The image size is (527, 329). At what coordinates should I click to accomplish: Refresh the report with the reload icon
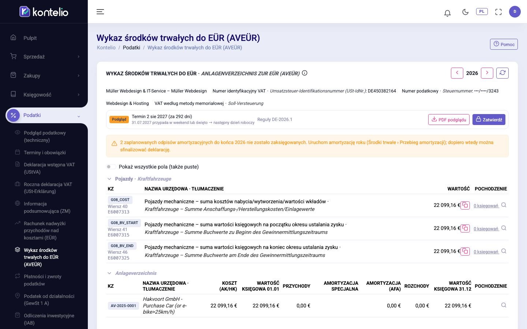pos(502,73)
